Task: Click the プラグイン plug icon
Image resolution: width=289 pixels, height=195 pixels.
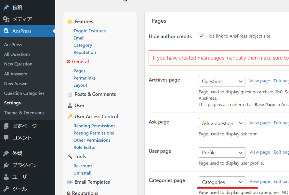Action: coord(6,165)
